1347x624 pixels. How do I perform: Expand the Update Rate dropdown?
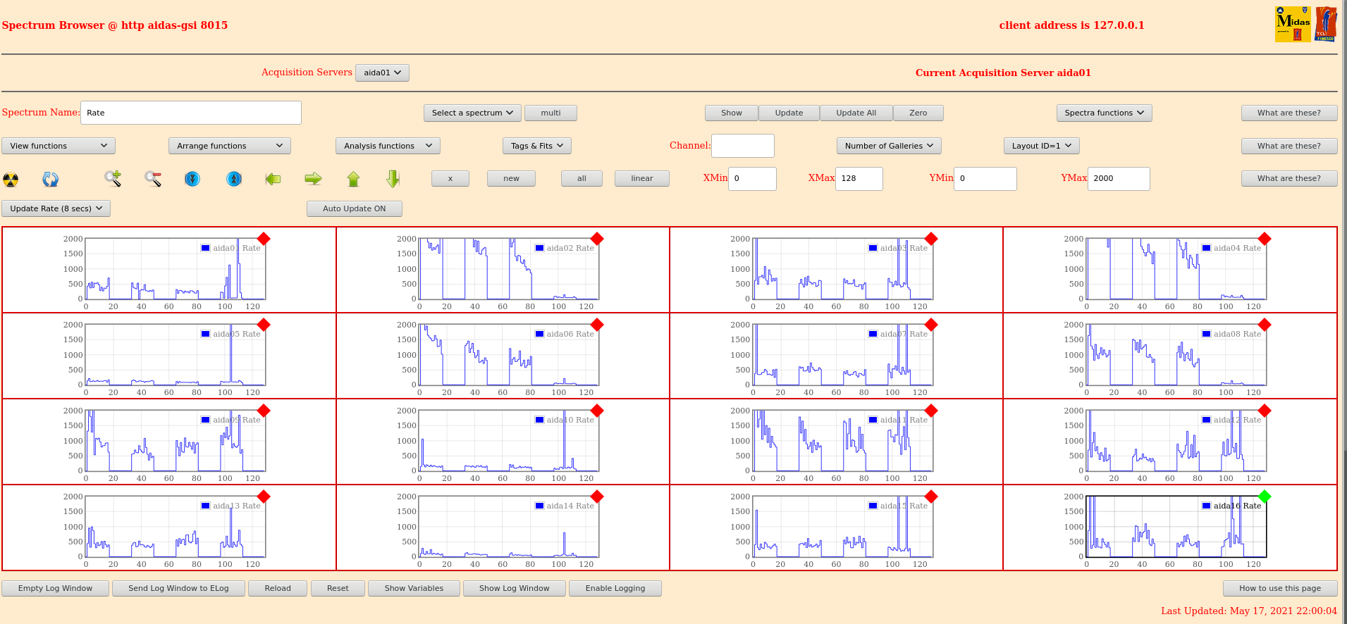(x=56, y=208)
